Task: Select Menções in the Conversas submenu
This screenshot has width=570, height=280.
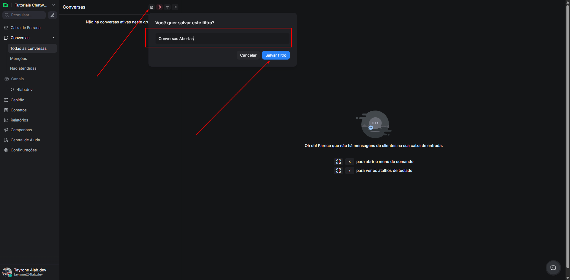Action: coord(18,59)
